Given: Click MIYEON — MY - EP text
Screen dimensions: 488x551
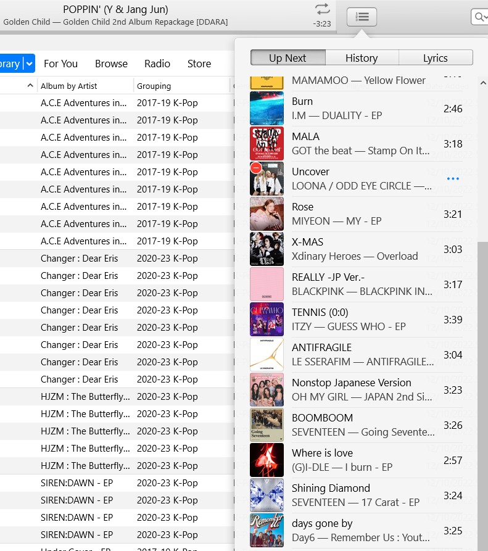Looking at the screenshot, I should 337,221.
